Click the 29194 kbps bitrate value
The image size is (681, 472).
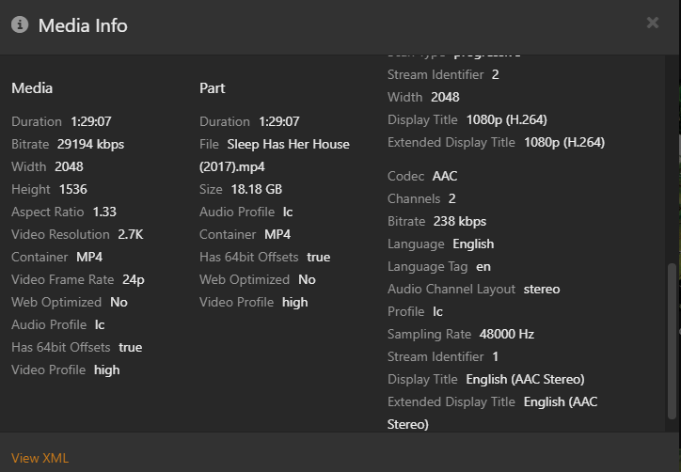coord(90,144)
